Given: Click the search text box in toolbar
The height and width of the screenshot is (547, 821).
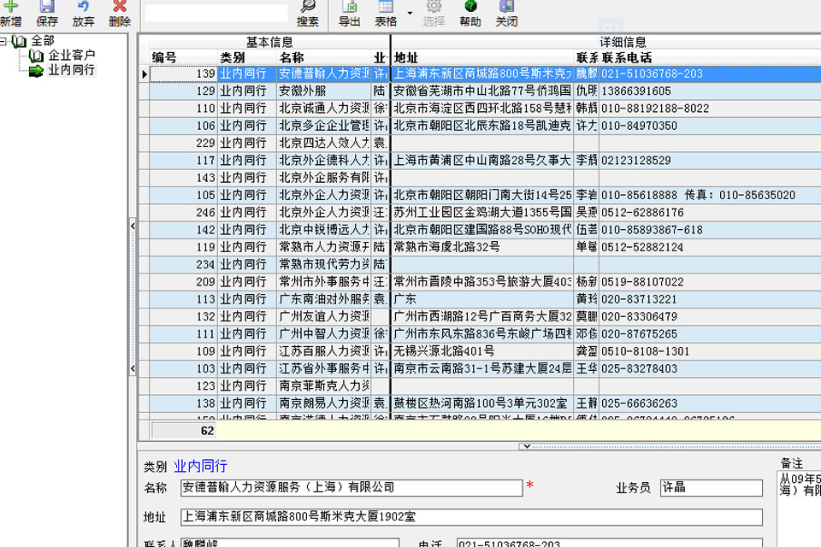Looking at the screenshot, I should point(216,13).
